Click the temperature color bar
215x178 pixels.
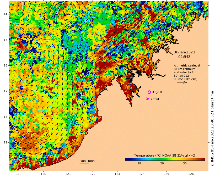click(165, 159)
